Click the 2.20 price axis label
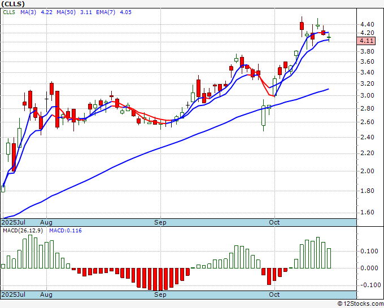The width and height of the screenshot is (384, 308). (x=367, y=153)
